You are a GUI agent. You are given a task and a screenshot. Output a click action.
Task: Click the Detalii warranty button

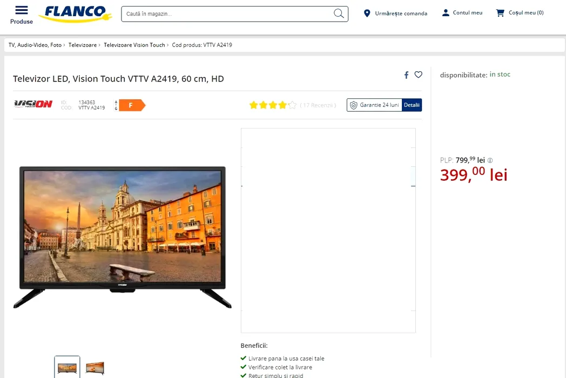pyautogui.click(x=412, y=105)
